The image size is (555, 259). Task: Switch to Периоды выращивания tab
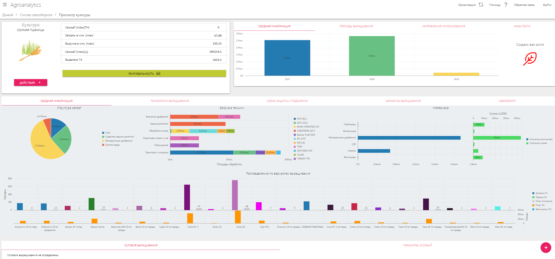(356, 26)
